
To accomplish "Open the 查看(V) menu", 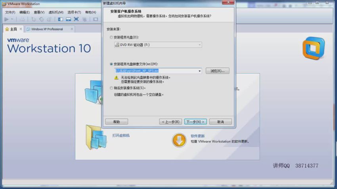I will [x=39, y=12].
